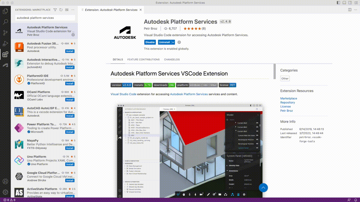
Task: Click the Visual Studio Code link in description
Action: [124, 94]
